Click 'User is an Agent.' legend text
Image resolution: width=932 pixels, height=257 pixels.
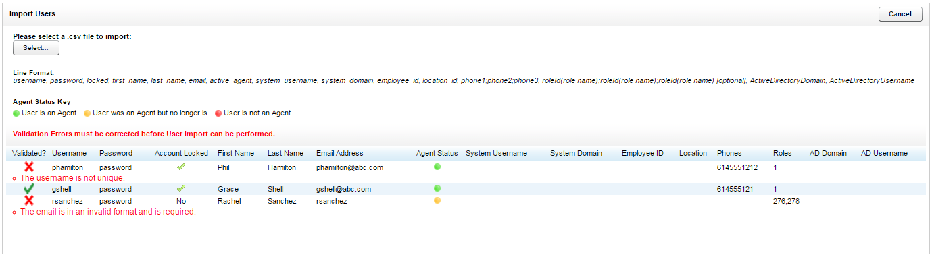click(50, 113)
